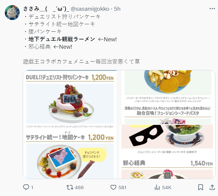View analytics via the bar chart icon
The image size is (218, 196).
(157, 187)
